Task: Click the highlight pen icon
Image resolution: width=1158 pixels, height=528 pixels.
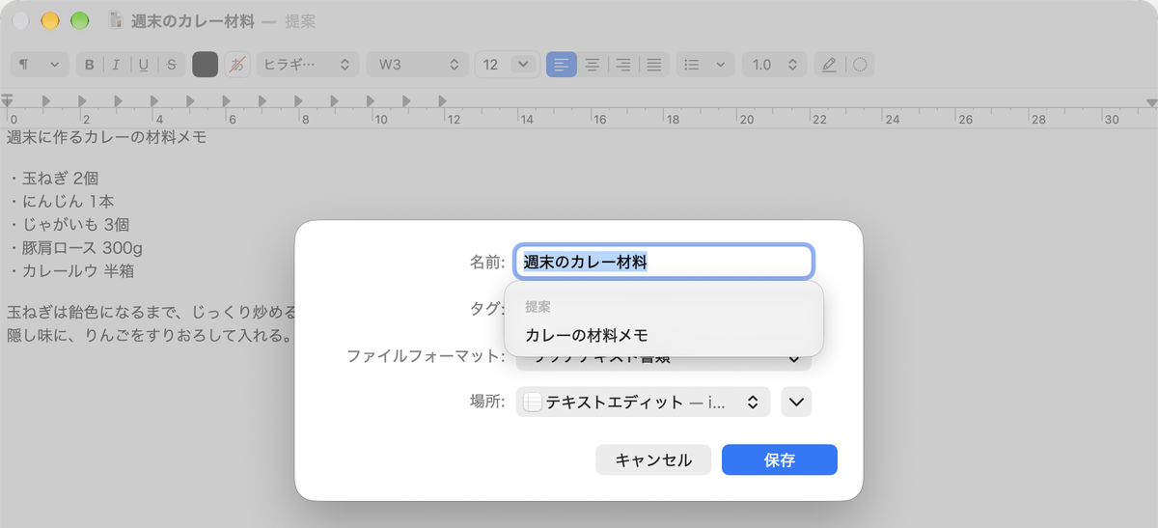Action: coord(829,65)
